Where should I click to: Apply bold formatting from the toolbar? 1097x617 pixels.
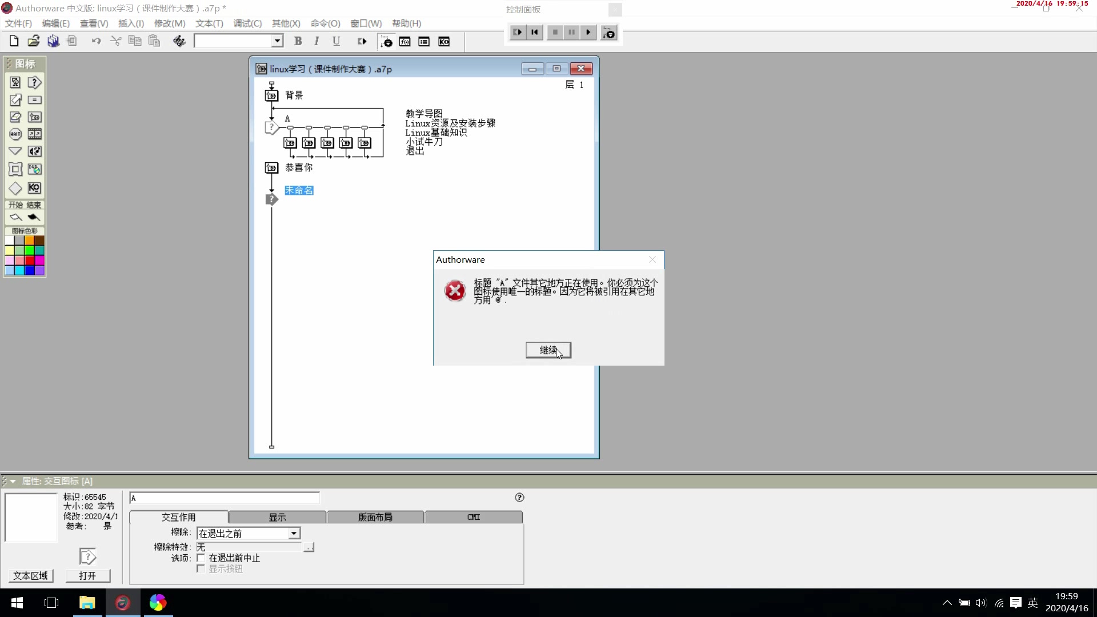298,41
